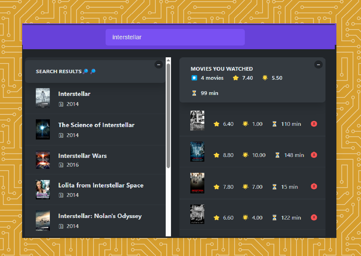Click the sun icon beside 5.50 rating
Viewport: 361px width, 256px height.
pyautogui.click(x=265, y=78)
